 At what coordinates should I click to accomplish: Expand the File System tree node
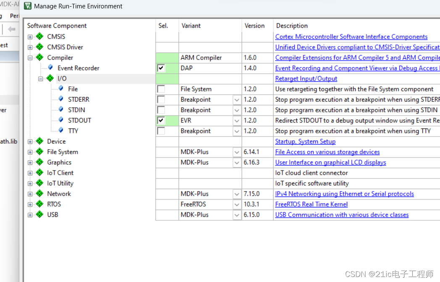point(30,152)
